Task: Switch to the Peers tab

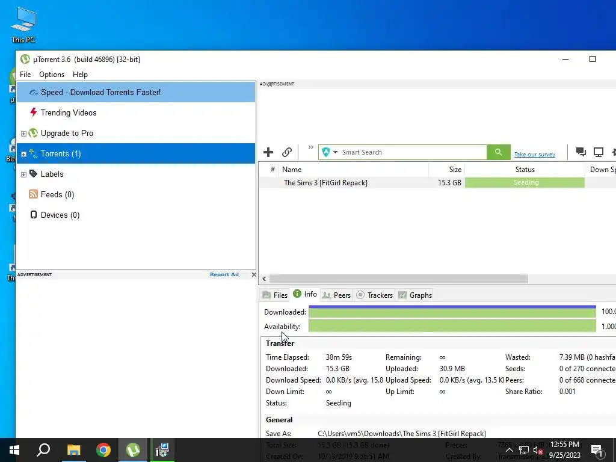Action: point(336,295)
